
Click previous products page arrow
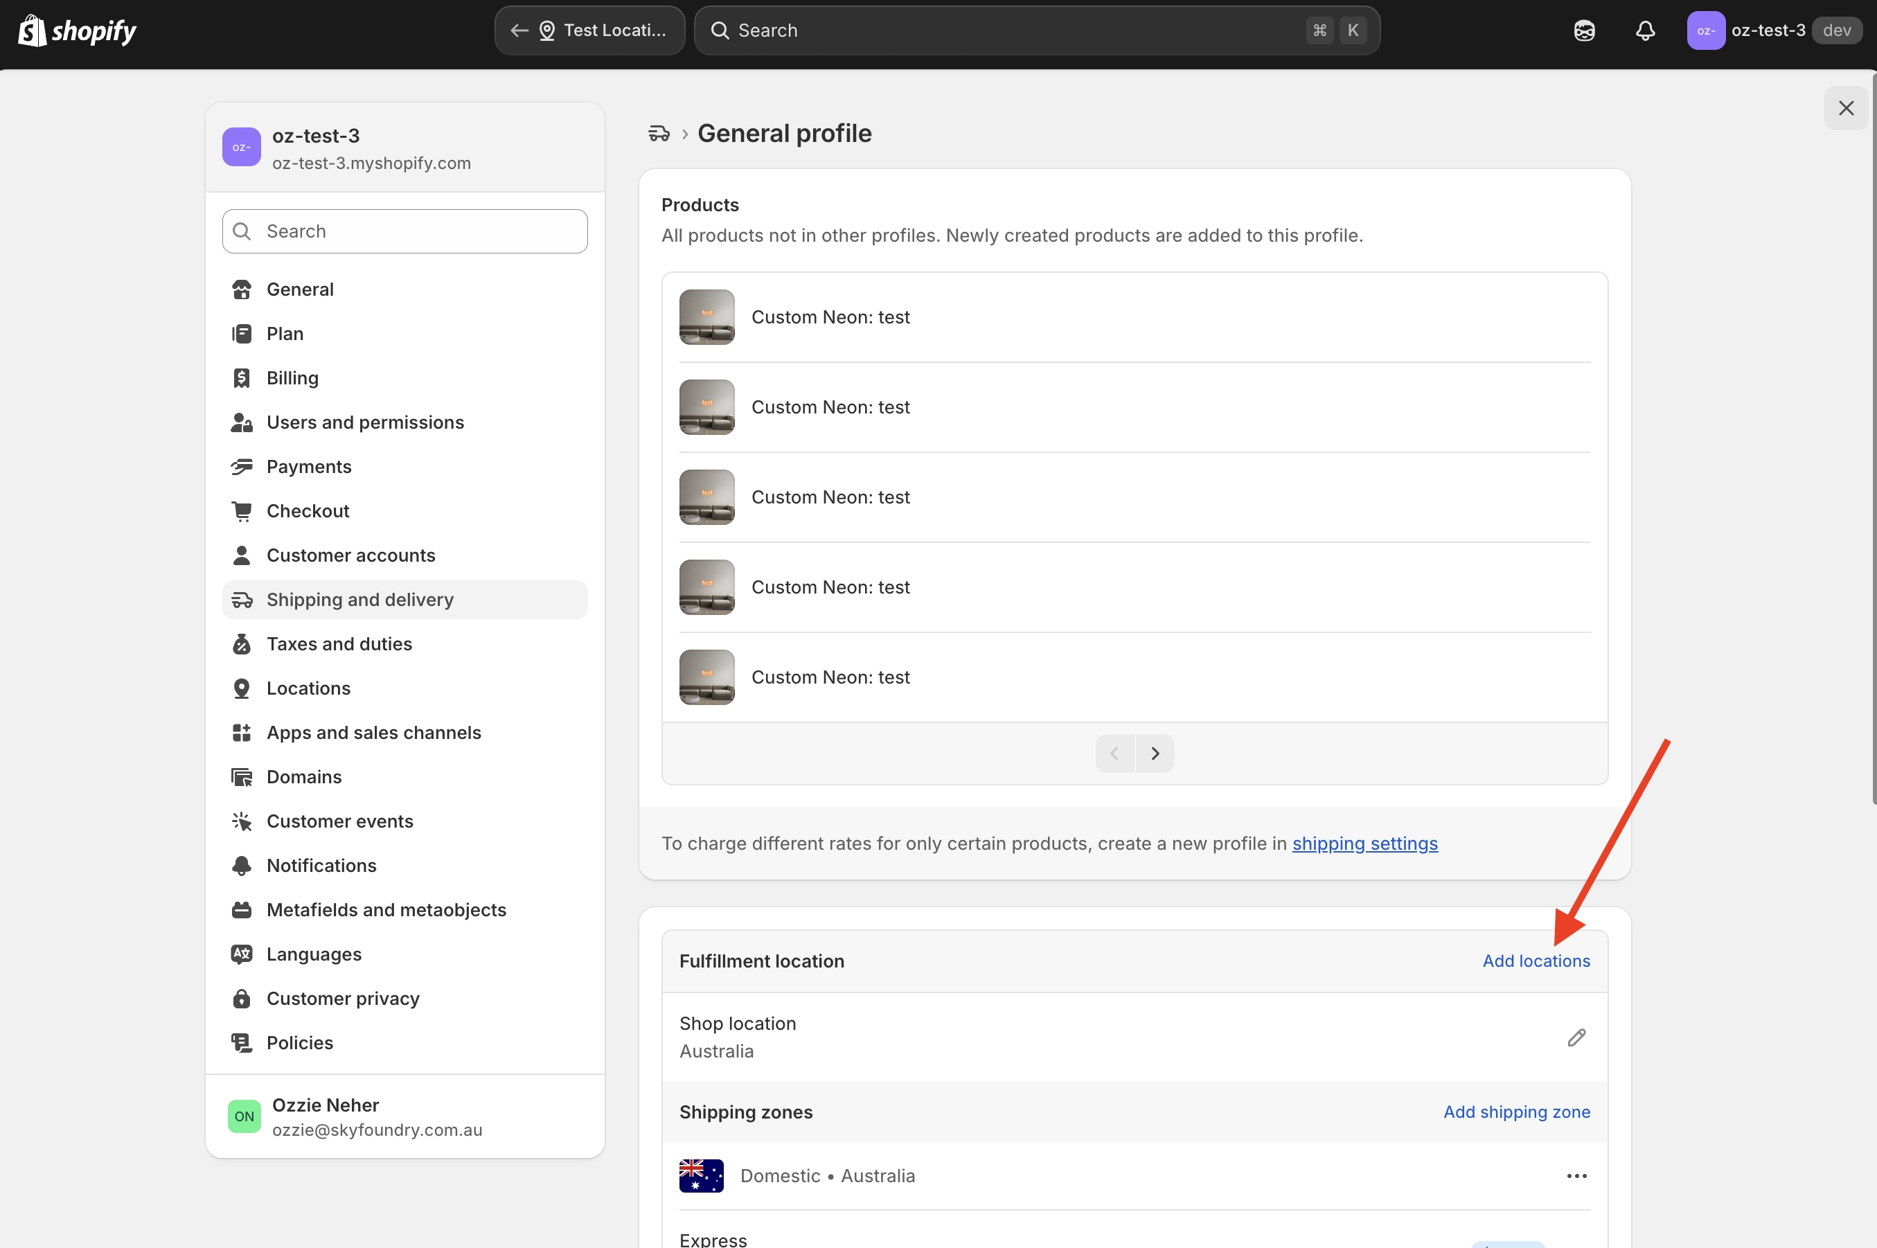1114,753
